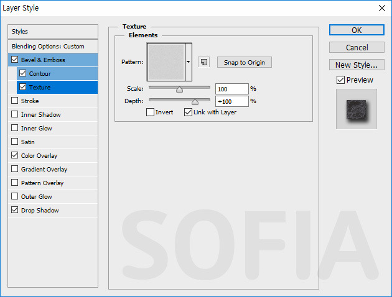Screen dimensions: 392x297
Task: Select the Styles list item
Action: pyautogui.click(x=53, y=32)
